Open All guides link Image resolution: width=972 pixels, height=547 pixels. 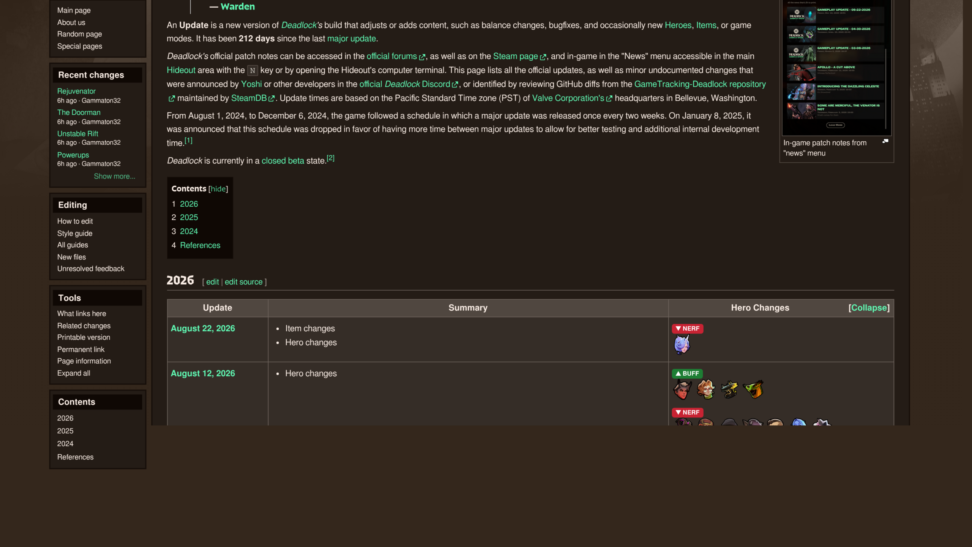click(73, 245)
